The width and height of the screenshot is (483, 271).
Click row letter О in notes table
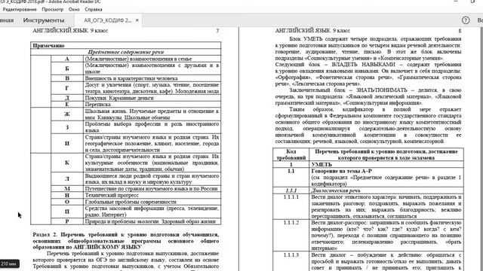click(67, 202)
